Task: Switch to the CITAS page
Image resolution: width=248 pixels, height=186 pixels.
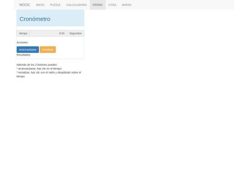Action: [x=113, y=5]
